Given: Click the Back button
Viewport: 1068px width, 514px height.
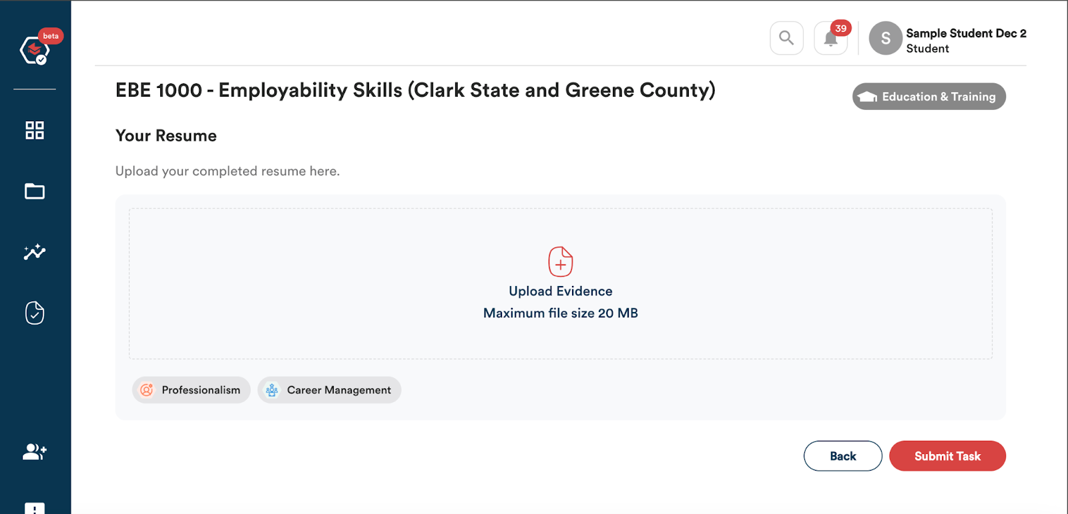Looking at the screenshot, I should tap(843, 456).
